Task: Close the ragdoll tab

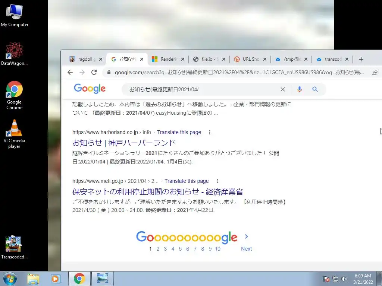Action: (x=101, y=59)
